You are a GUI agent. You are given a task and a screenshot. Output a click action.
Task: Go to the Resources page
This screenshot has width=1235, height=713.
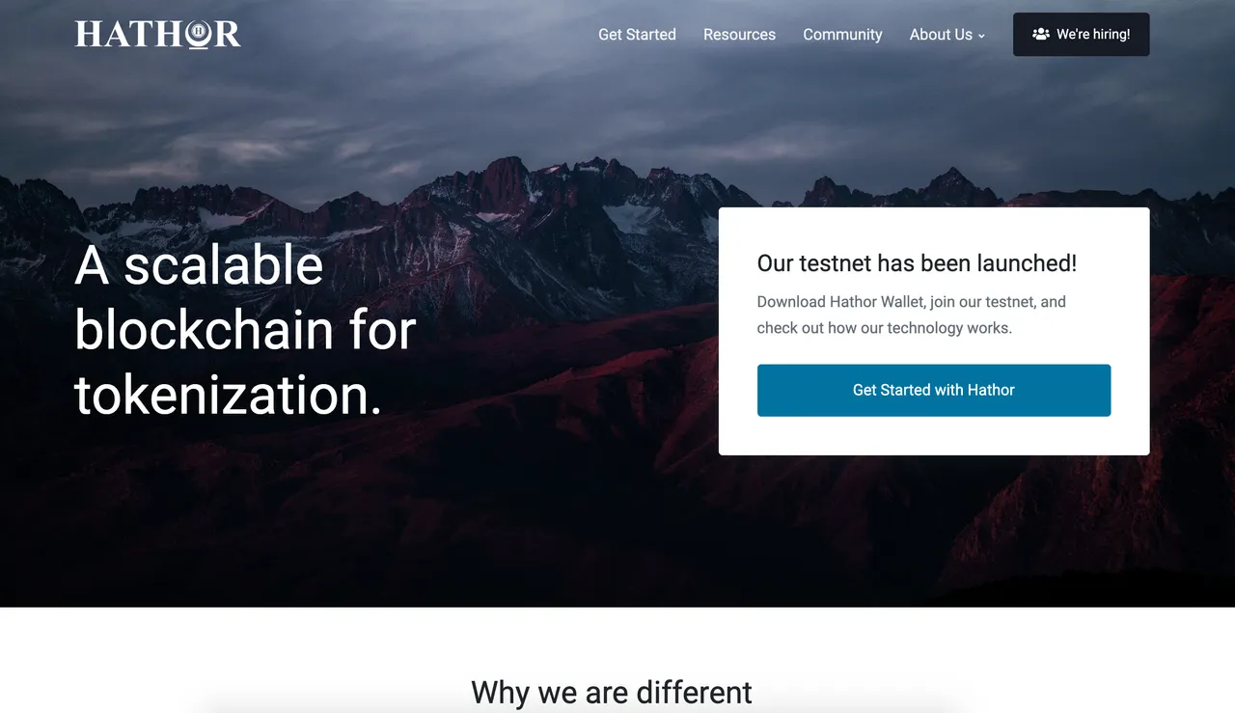(739, 34)
